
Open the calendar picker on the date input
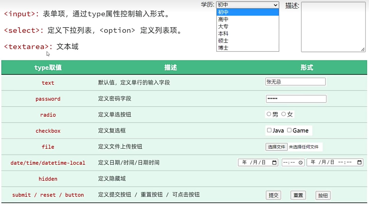pyautogui.click(x=274, y=163)
